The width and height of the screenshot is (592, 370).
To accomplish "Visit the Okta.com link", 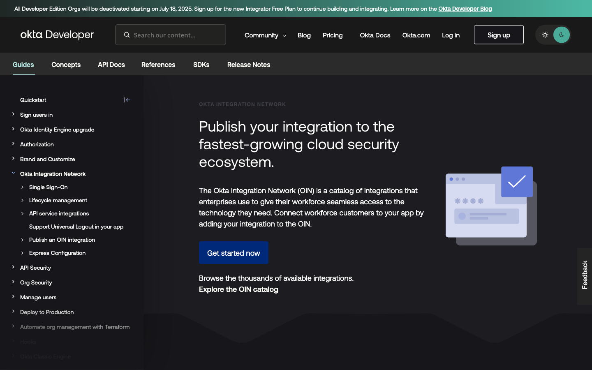I will [x=416, y=35].
